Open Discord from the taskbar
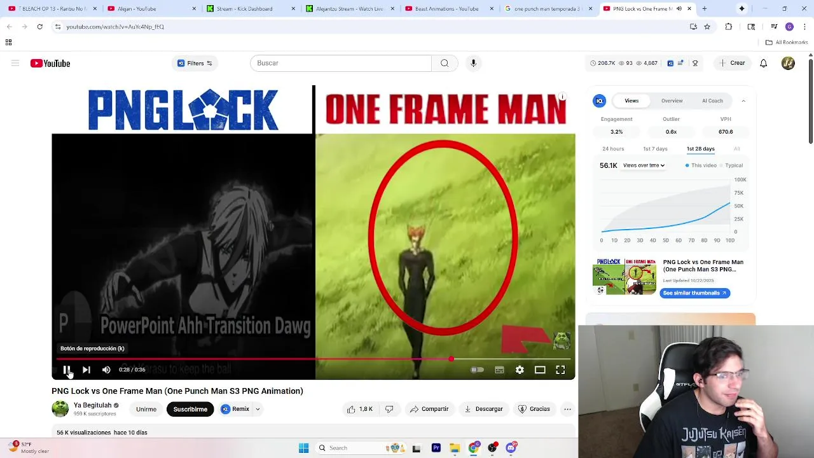This screenshot has width=814, height=458. pyautogui.click(x=511, y=448)
